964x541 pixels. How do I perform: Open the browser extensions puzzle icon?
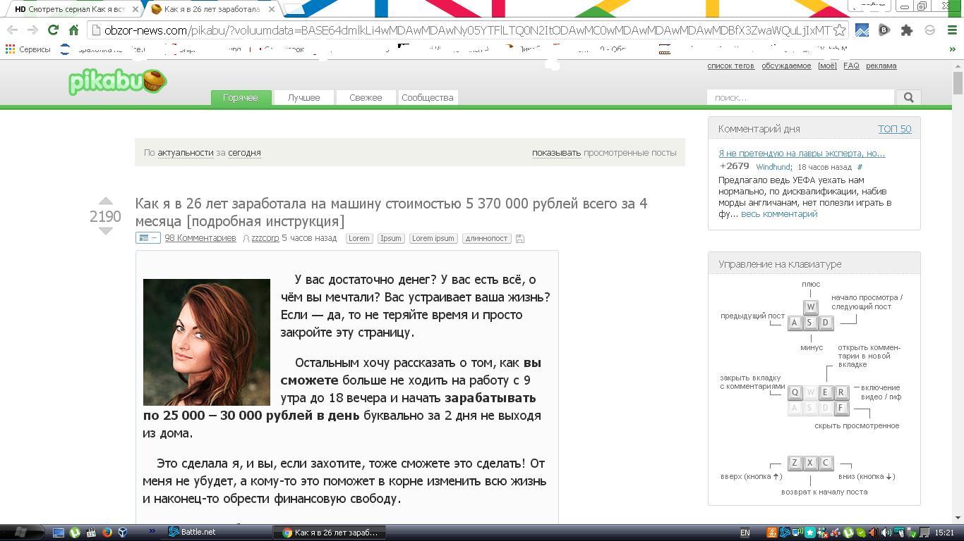[x=907, y=30]
